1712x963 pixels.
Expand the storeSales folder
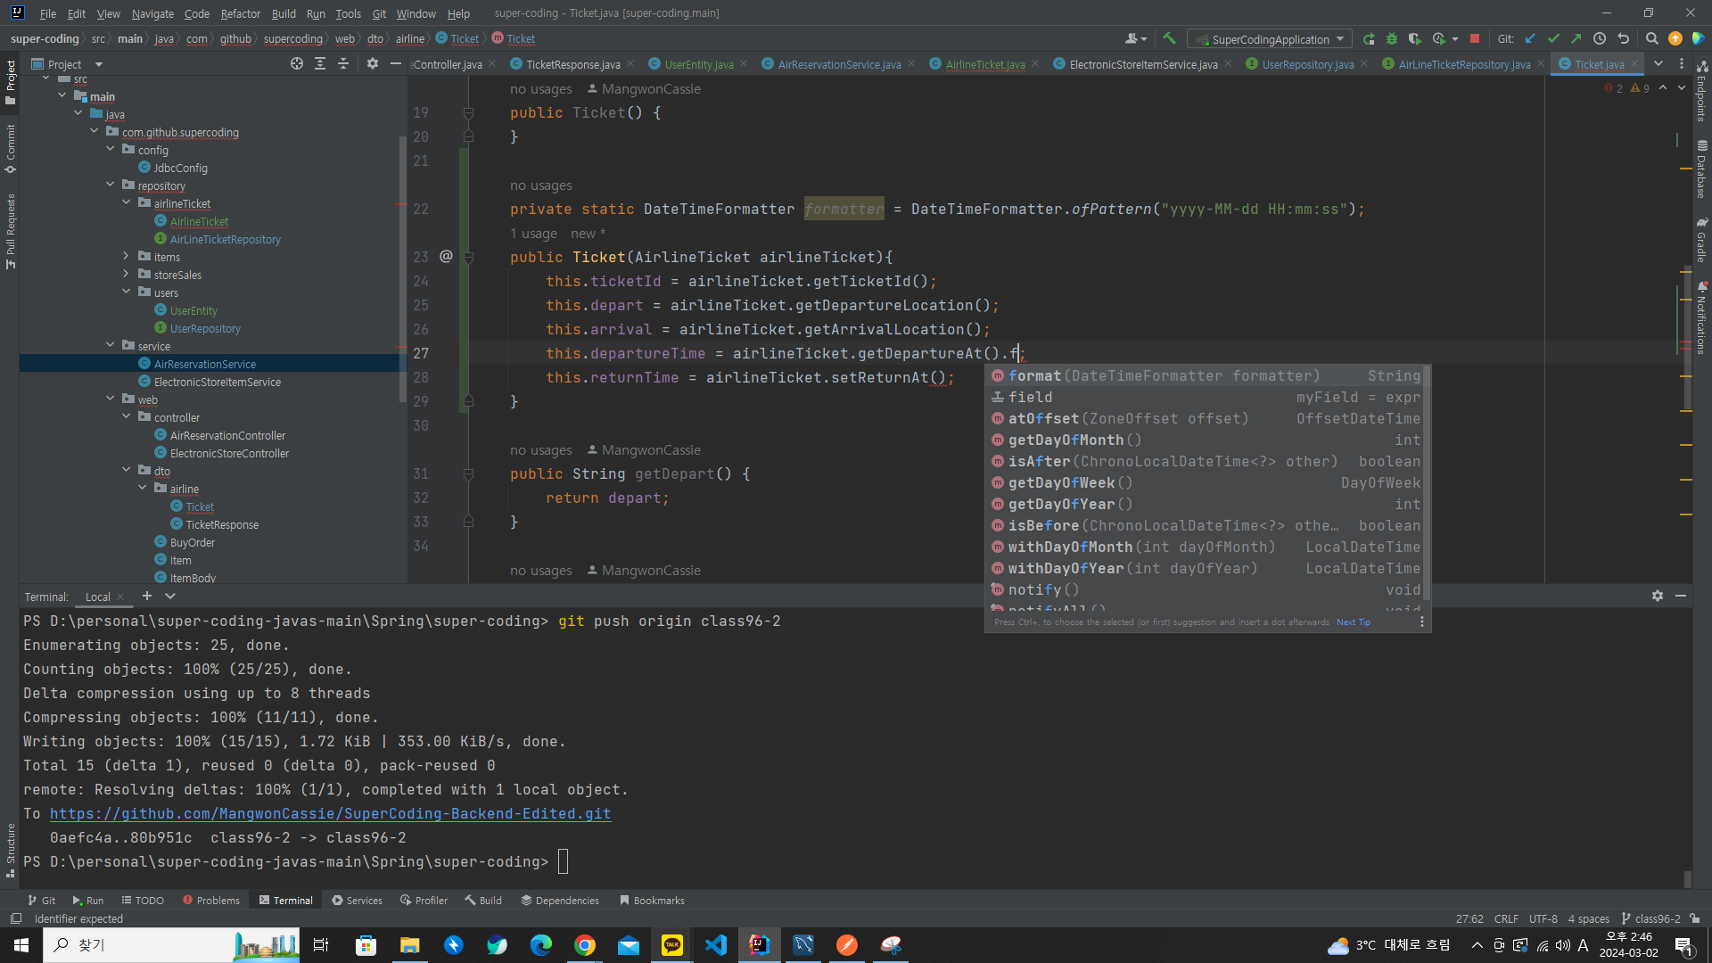coord(127,275)
